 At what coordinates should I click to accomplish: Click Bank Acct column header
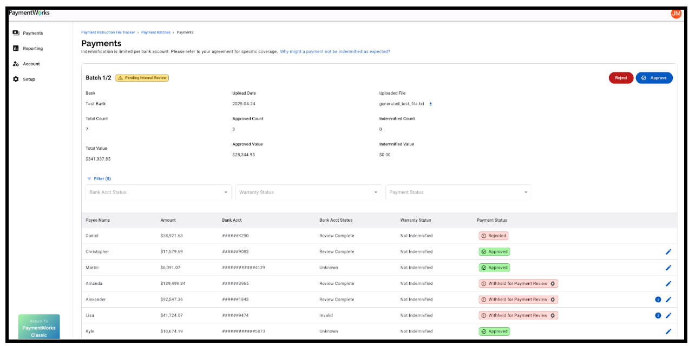point(232,220)
